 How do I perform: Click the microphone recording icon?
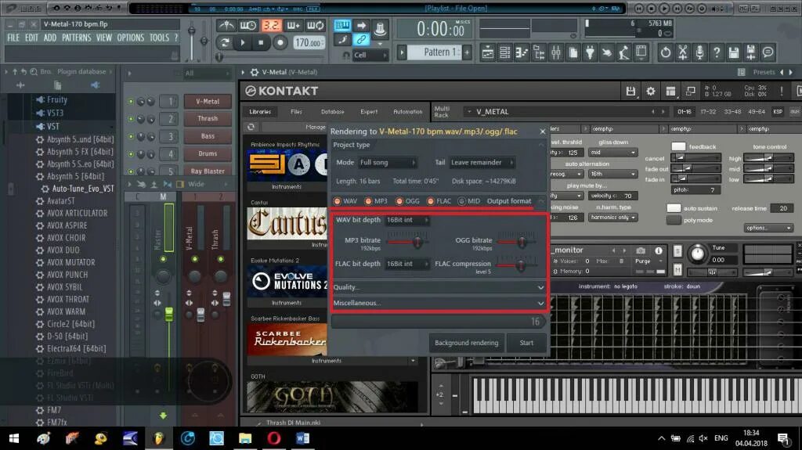(699, 52)
